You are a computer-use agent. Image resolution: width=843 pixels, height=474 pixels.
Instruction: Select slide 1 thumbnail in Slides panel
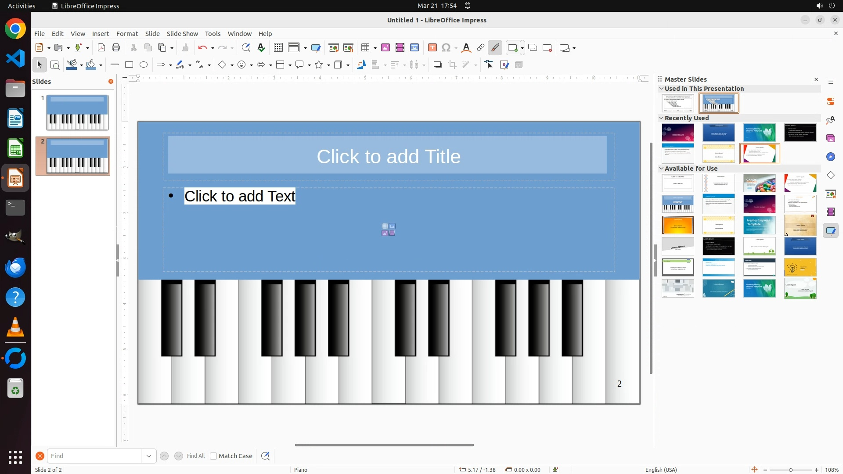click(77, 112)
